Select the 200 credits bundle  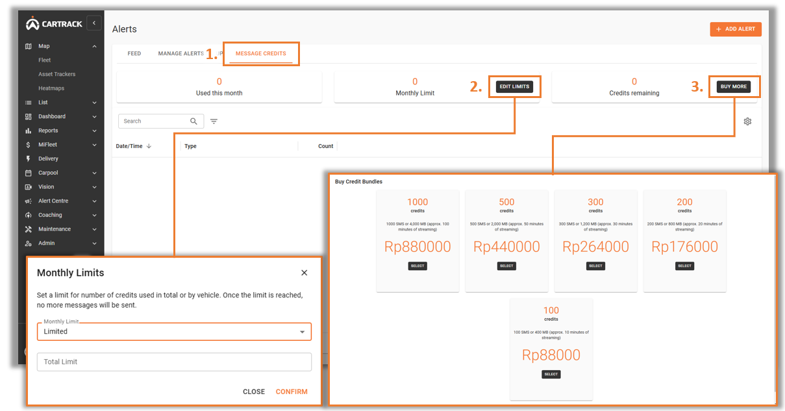pos(684,266)
